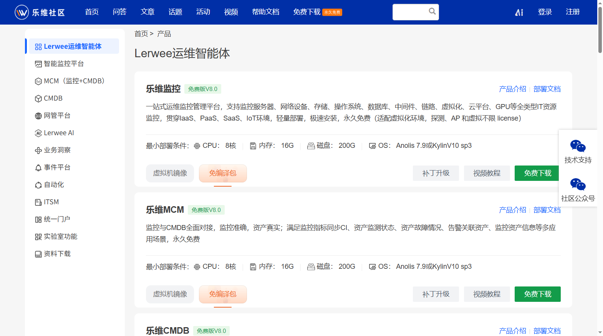Open 视频 in top navigation
The image size is (603, 336).
point(231,12)
